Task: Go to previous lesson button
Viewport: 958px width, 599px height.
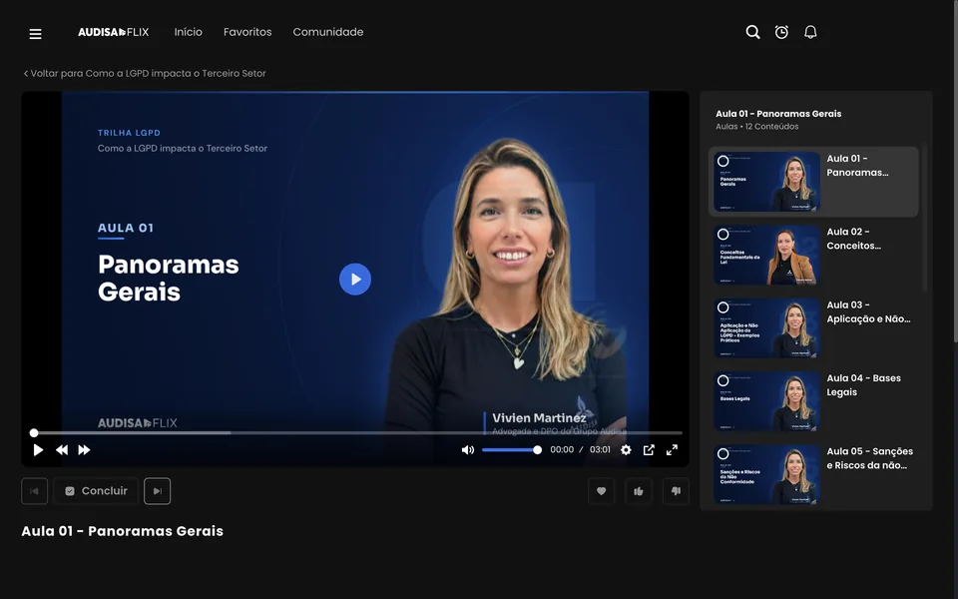Action: pos(34,491)
